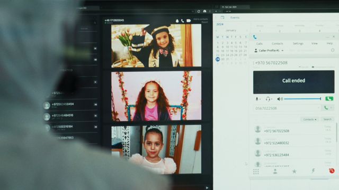This screenshot has height=190, width=339.
Task: Click the blue phone logo in softphone window
Action: coord(255,37)
